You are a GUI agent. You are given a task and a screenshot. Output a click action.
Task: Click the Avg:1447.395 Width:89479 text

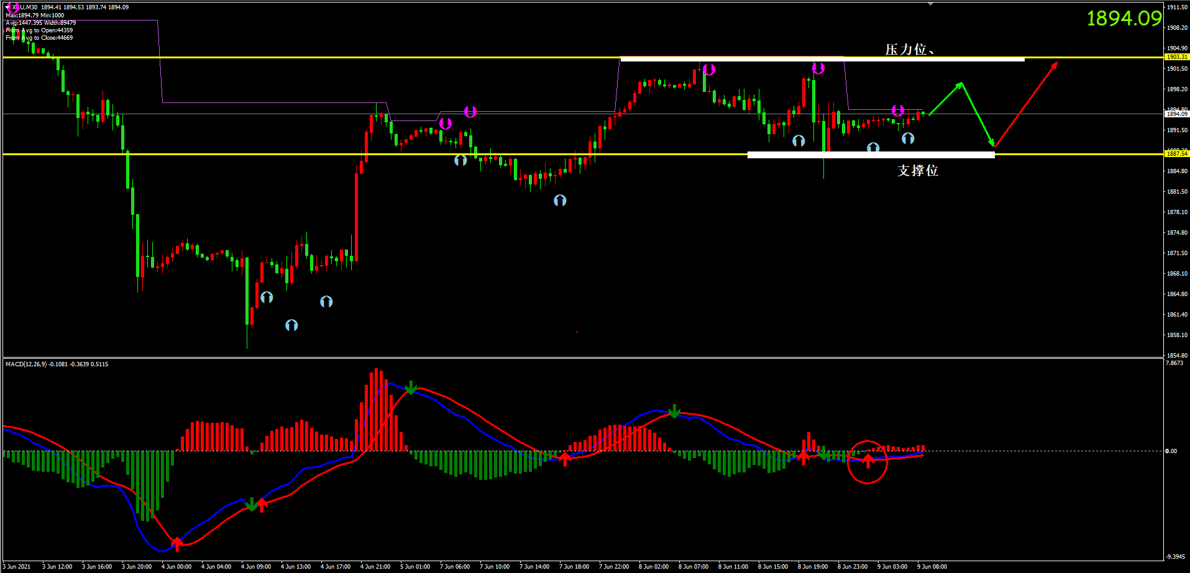(x=41, y=23)
